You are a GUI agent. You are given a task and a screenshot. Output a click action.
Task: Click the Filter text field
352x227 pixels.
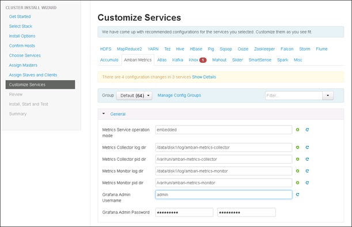coord(294,96)
